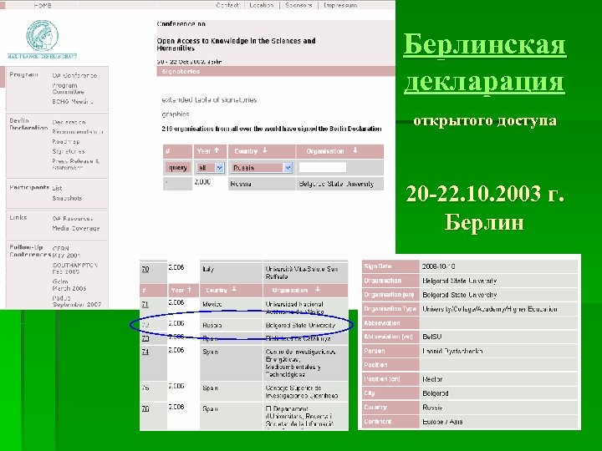The image size is (602, 451).
Task: Click the Belgorod city value
Action: click(x=436, y=393)
